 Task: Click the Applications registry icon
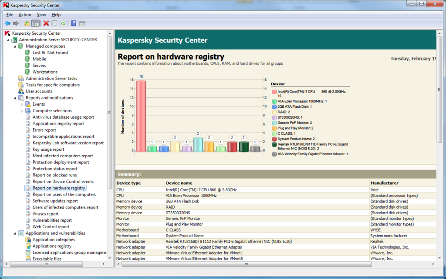pyautogui.click(x=28, y=246)
